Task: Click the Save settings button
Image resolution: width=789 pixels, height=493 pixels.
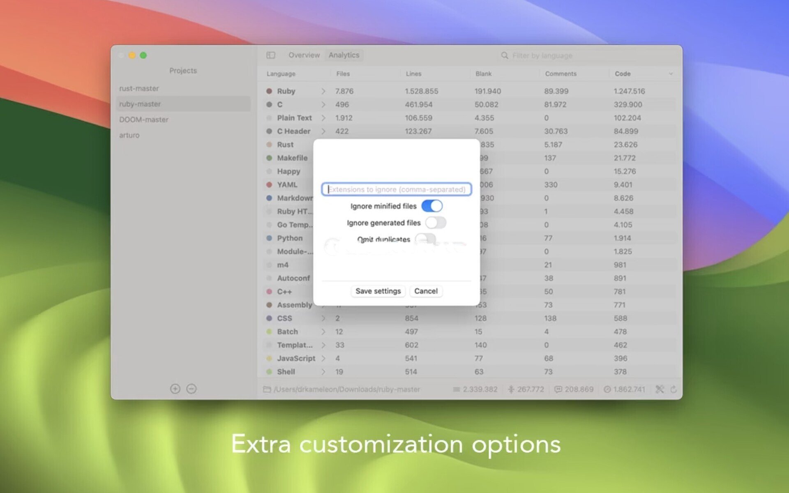Action: click(378, 291)
